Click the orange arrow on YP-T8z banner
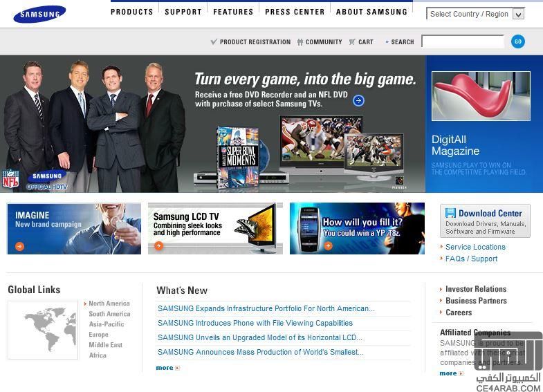 (328, 245)
